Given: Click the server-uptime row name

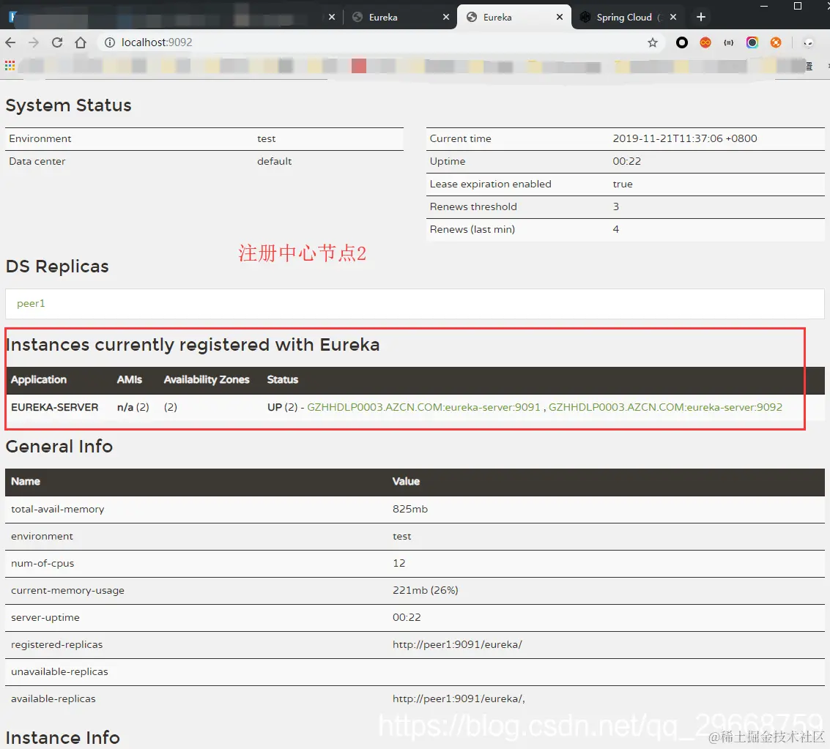Looking at the screenshot, I should pyautogui.click(x=45, y=618).
